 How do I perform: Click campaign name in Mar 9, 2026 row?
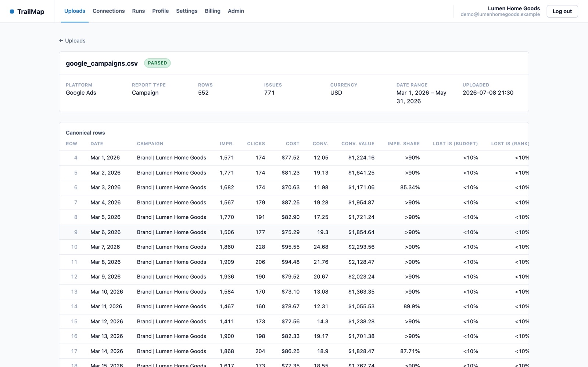click(x=172, y=277)
